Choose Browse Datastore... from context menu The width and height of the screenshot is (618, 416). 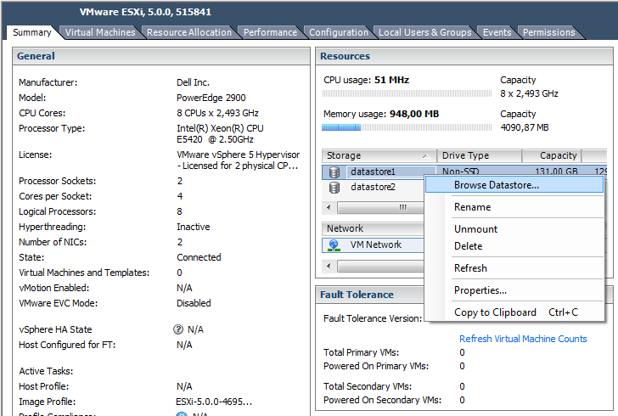[x=514, y=185]
